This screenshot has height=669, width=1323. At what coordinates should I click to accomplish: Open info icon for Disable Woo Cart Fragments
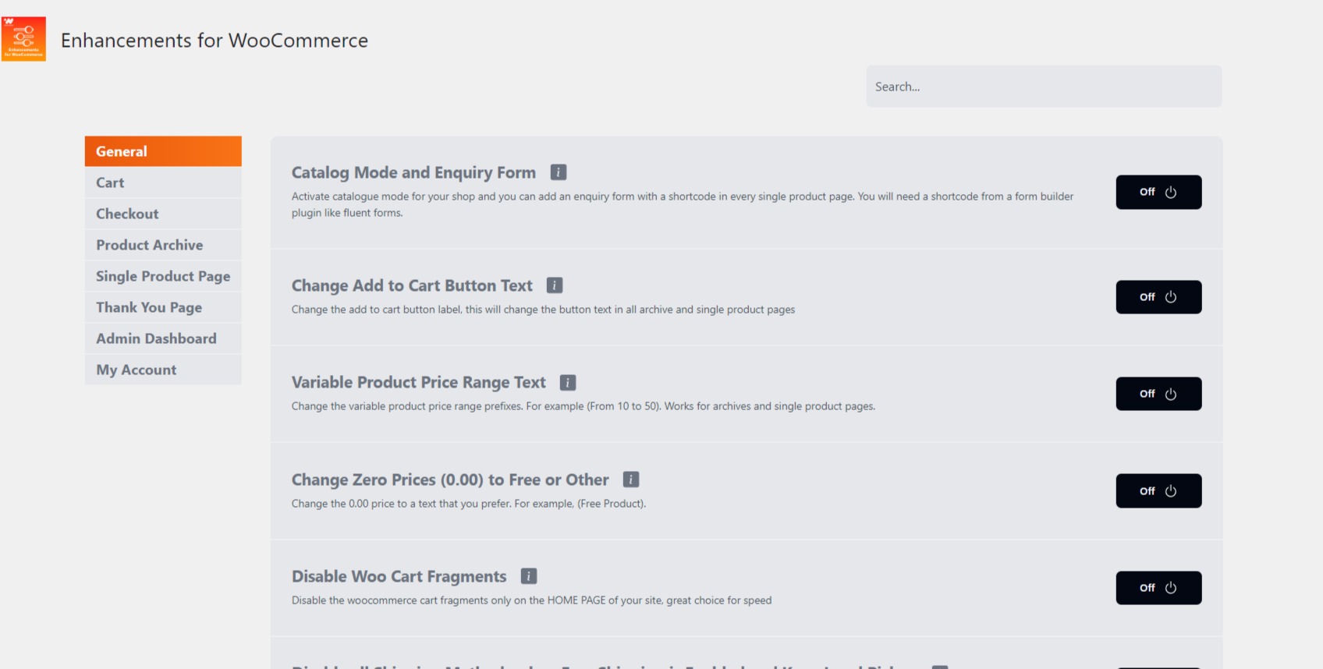(529, 576)
